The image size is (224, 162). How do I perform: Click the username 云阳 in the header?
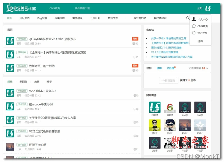(x=200, y=8)
